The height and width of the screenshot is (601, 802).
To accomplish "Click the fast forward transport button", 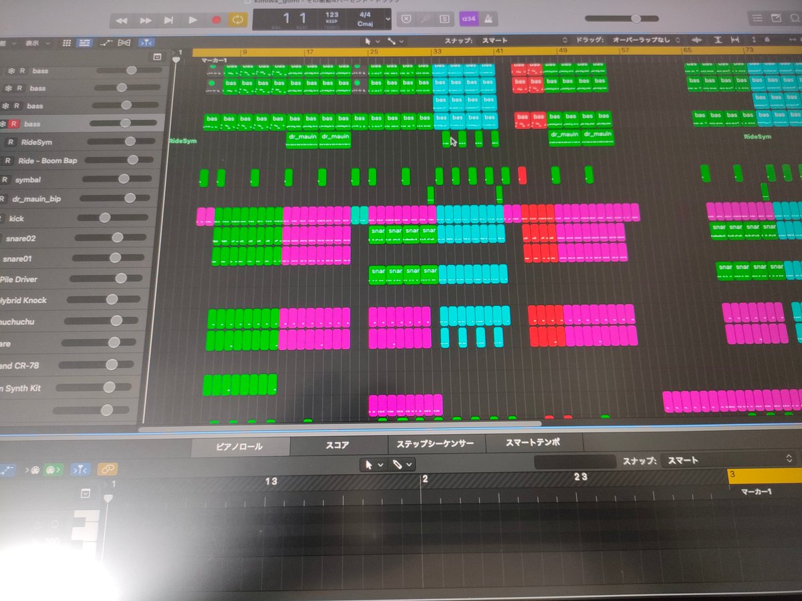I will [145, 21].
